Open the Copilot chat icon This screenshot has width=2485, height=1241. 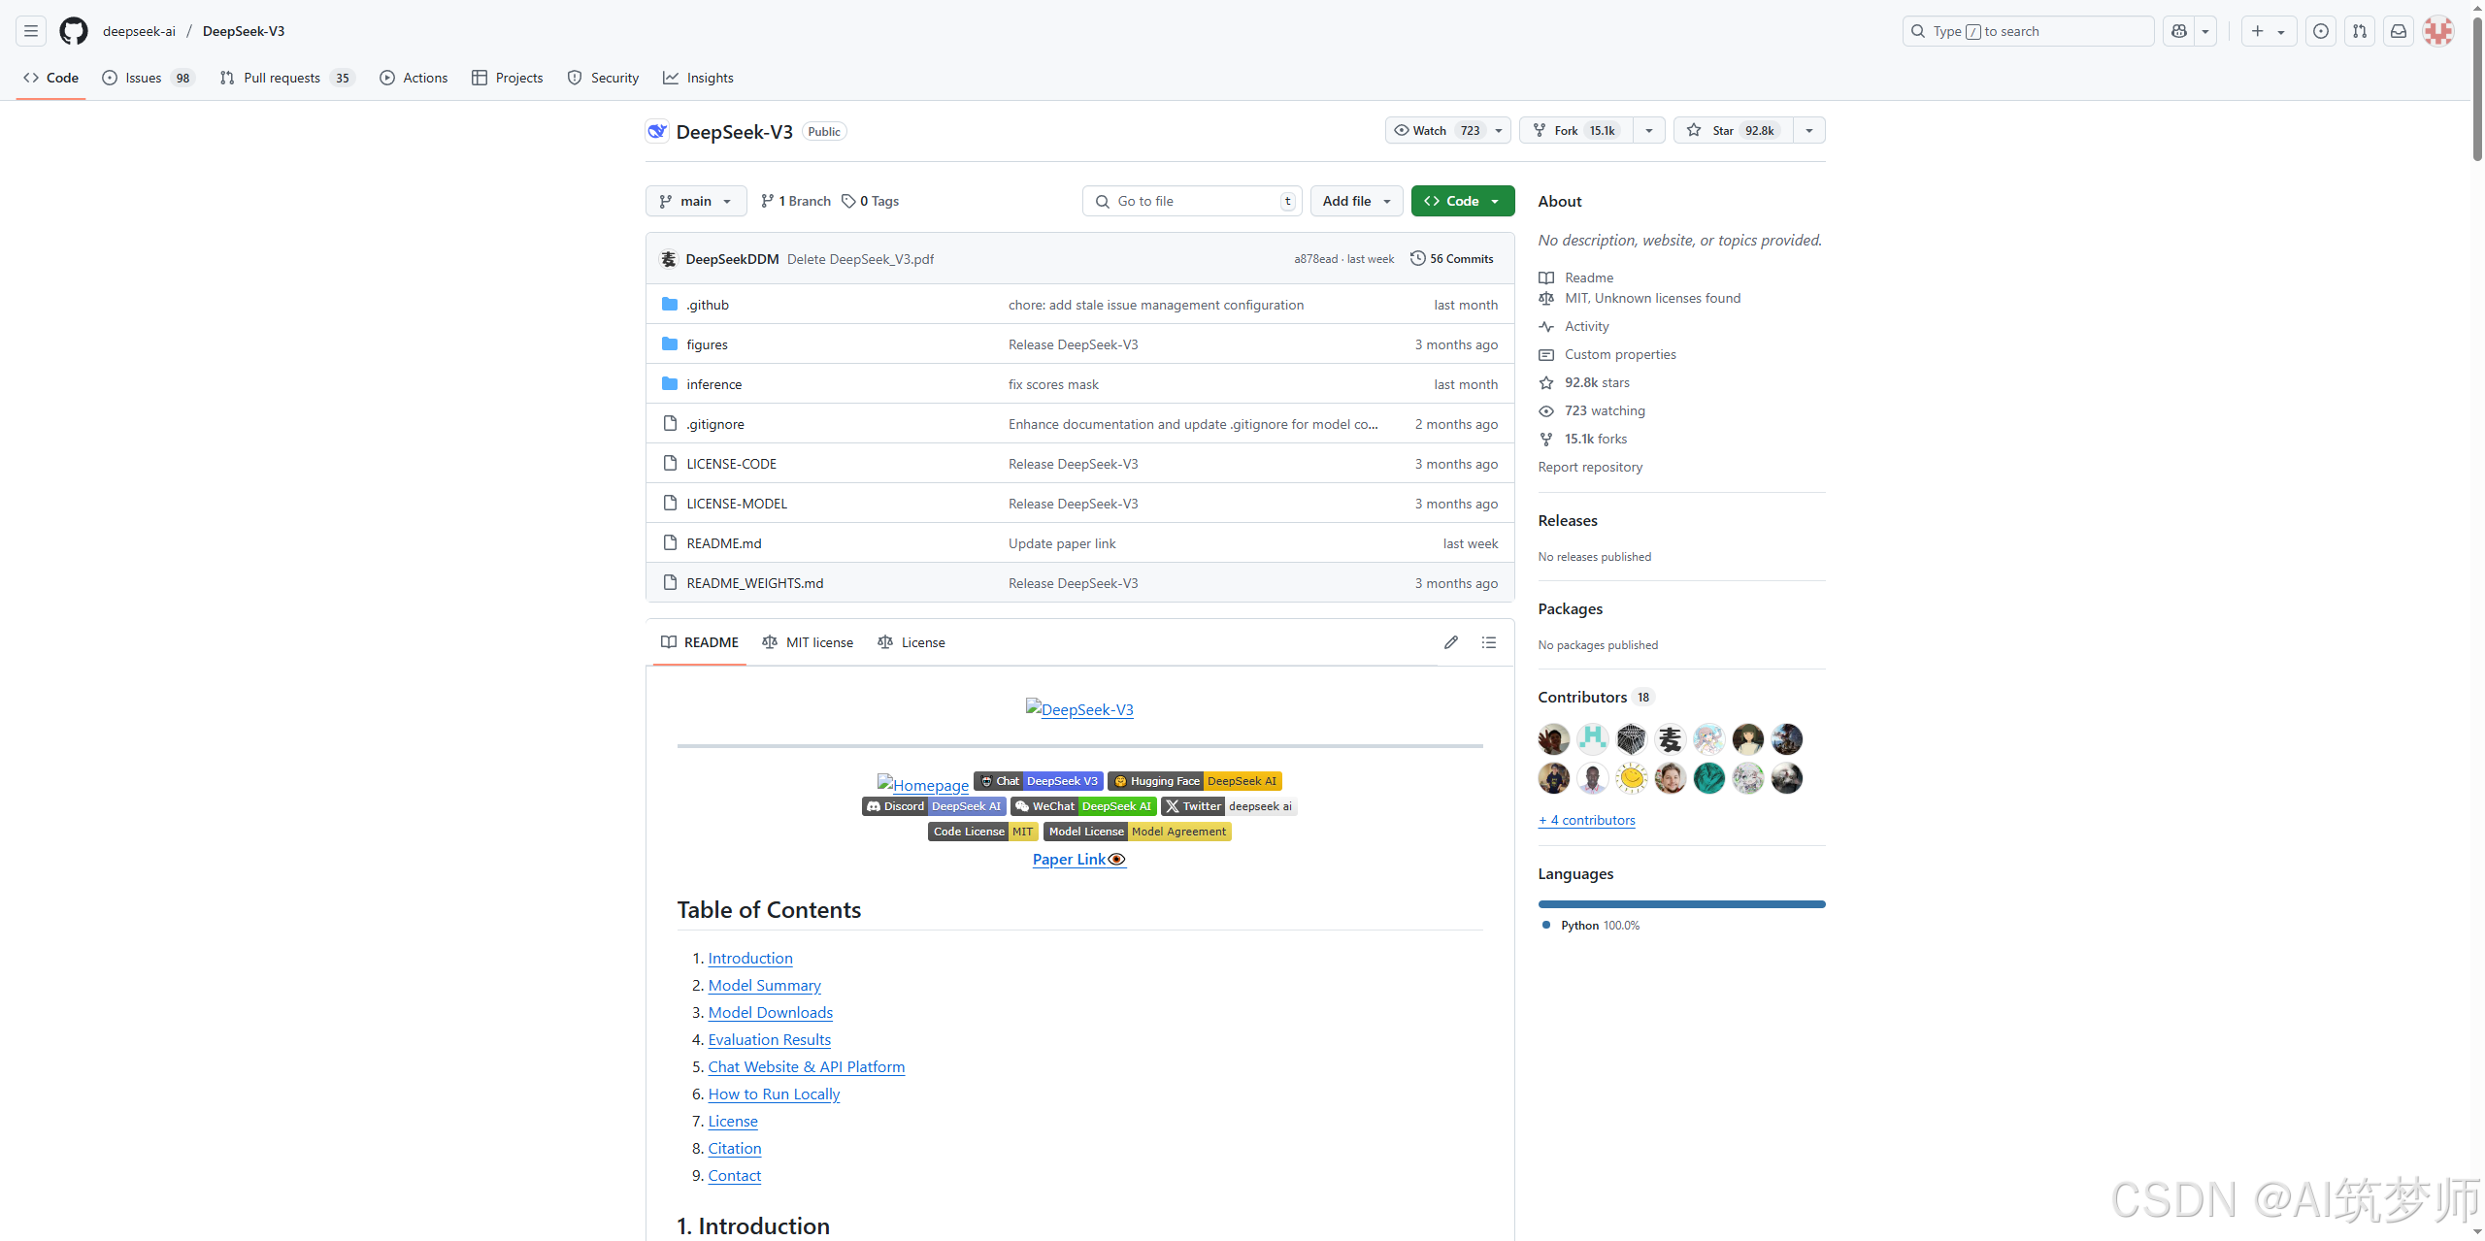point(2179,31)
